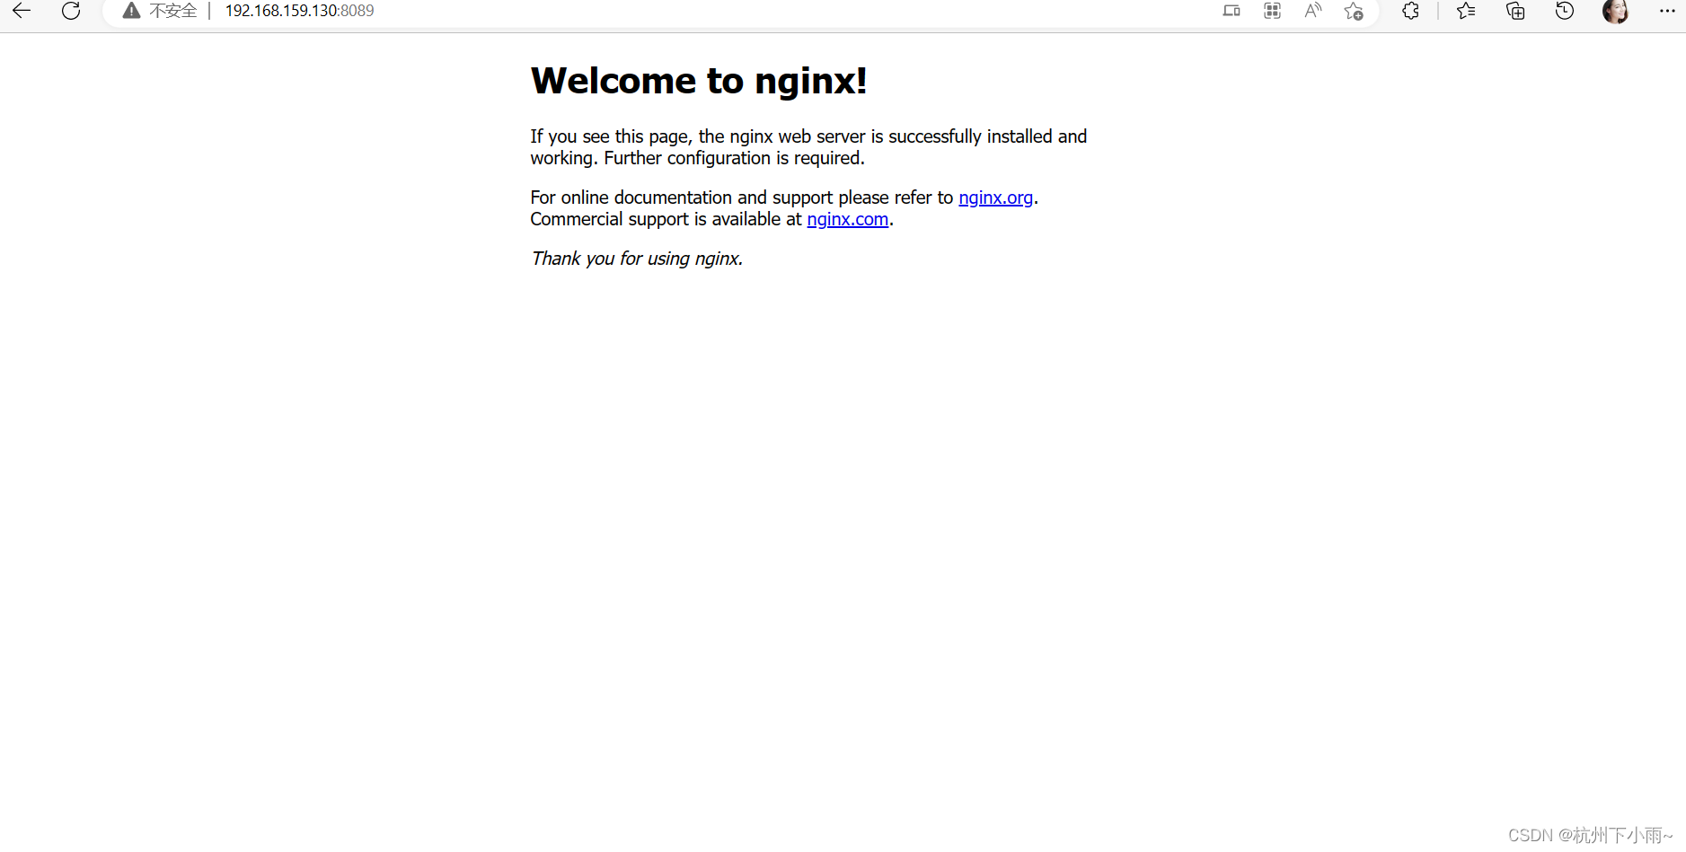Follow the nginx.org documentation link
This screenshot has width=1686, height=852.
coord(995,198)
